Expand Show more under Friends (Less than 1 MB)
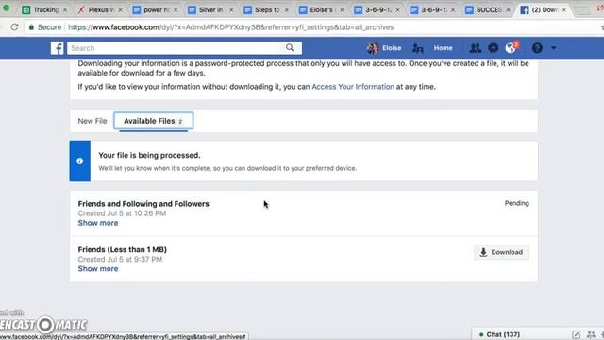 click(98, 268)
